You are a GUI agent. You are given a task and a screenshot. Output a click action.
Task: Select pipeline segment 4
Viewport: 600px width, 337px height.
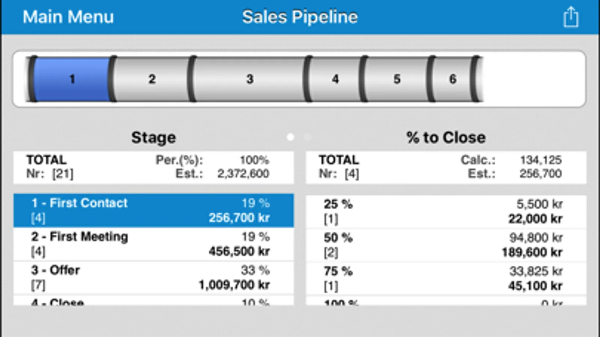point(335,79)
